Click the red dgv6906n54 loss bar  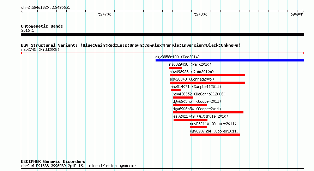(208, 112)
